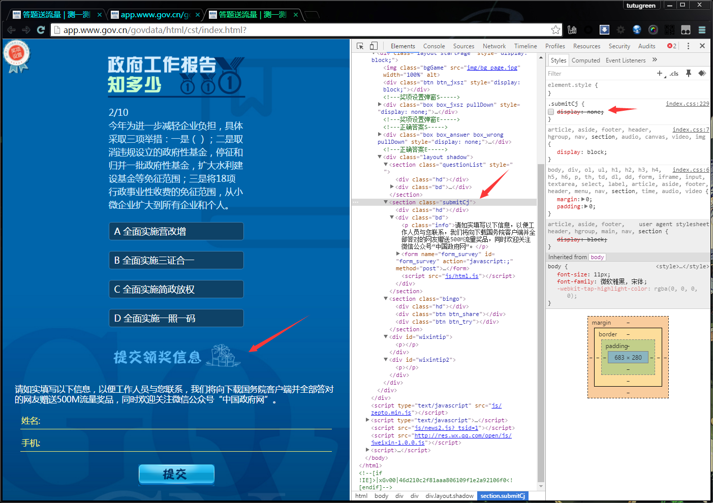This screenshot has width=713, height=503.
Task: Enable the display: none checkbox
Action: click(x=551, y=112)
